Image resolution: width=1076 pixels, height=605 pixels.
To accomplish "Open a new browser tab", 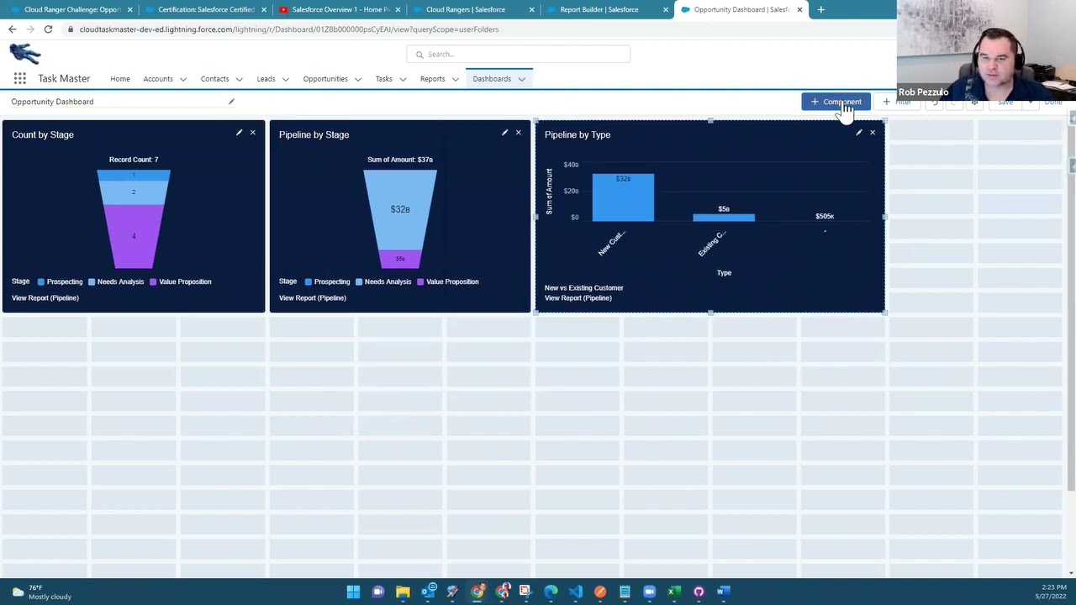I will (820, 9).
